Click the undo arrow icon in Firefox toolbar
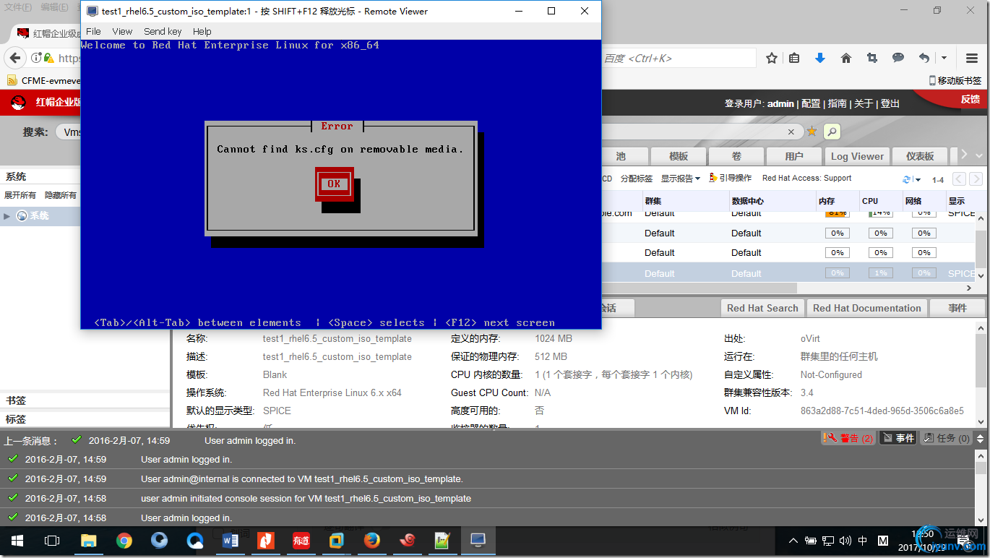This screenshot has width=990, height=558. 924,59
